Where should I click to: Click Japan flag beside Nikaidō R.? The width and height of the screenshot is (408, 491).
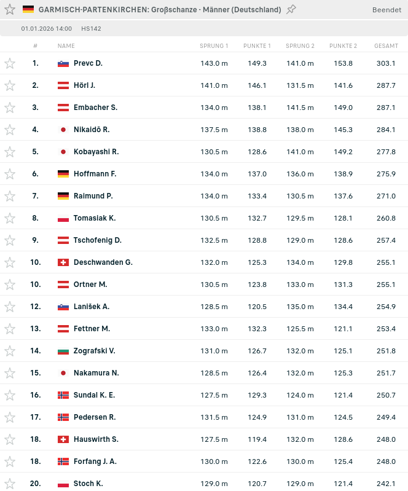[63, 130]
